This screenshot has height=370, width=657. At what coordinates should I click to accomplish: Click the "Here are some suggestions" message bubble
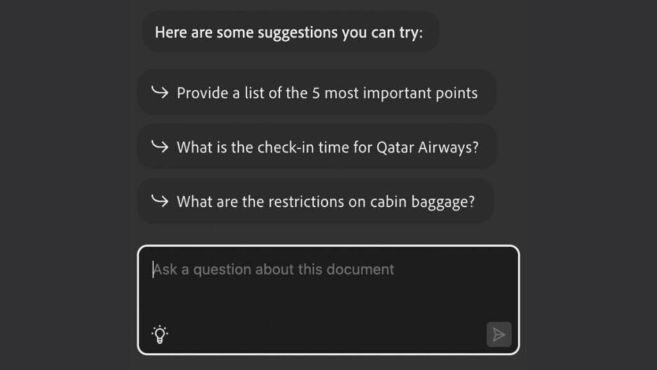coord(289,32)
